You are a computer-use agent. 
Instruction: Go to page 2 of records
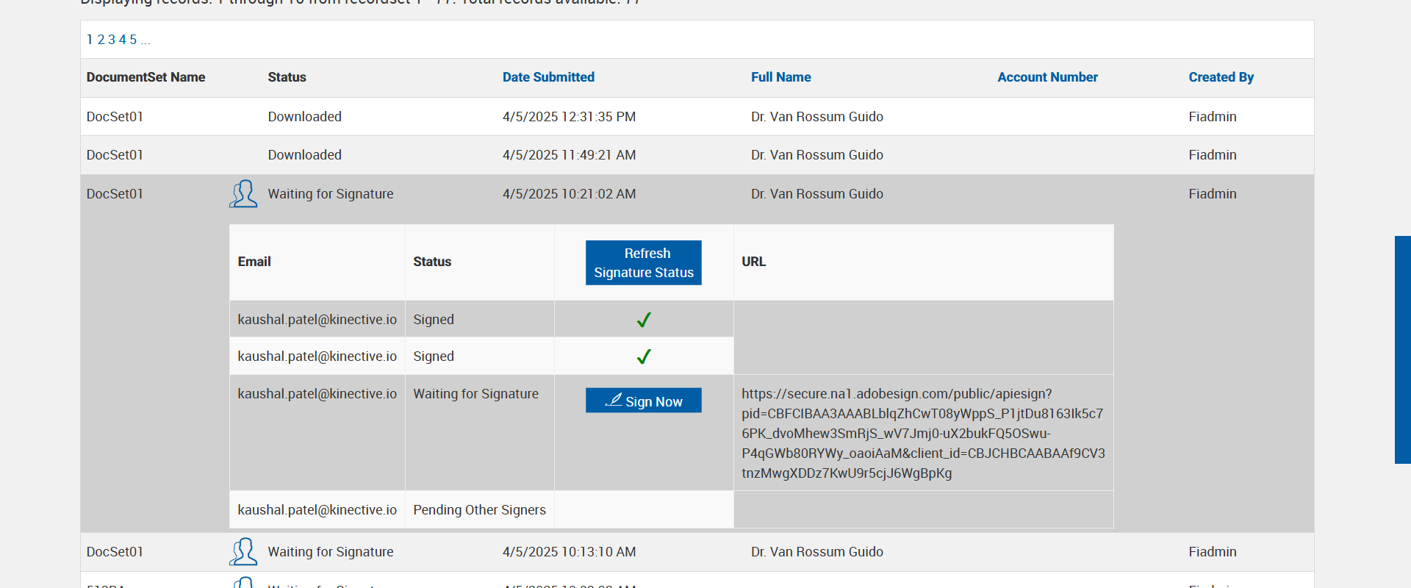(x=101, y=40)
